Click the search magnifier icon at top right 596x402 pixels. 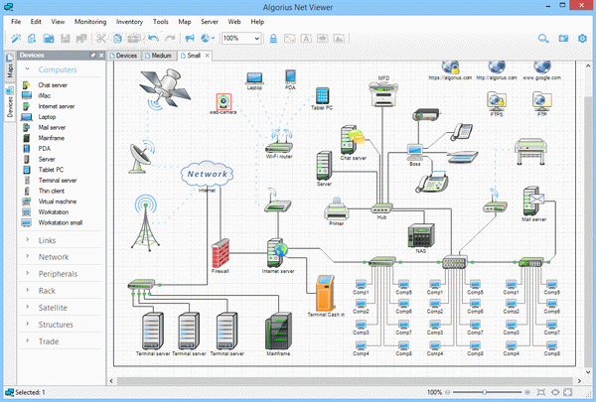pos(543,39)
